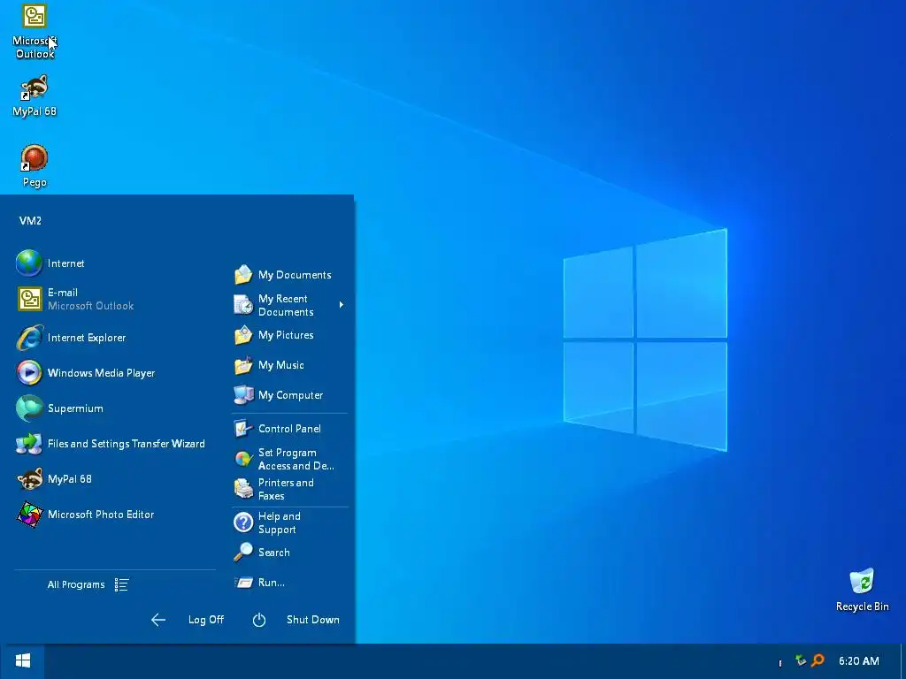Click the Files and Settings Transfer Wizard label
This screenshot has width=906, height=679.
(126, 444)
